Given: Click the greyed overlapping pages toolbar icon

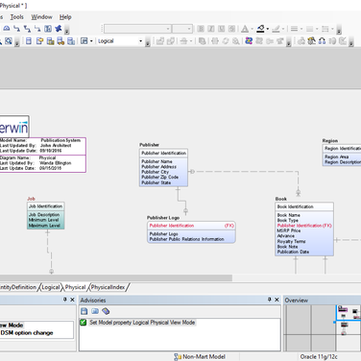Looking at the screenshot, I should coord(202,41).
